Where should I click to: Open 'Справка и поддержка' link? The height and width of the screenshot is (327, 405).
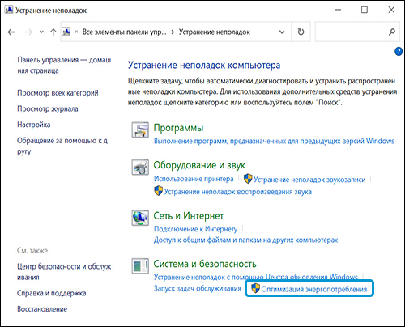pos(52,293)
